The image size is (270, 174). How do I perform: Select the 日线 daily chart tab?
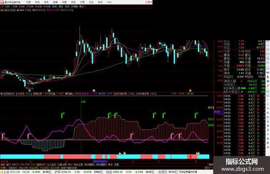(x=54, y=7)
